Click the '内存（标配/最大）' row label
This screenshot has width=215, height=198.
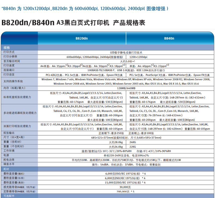14,88
